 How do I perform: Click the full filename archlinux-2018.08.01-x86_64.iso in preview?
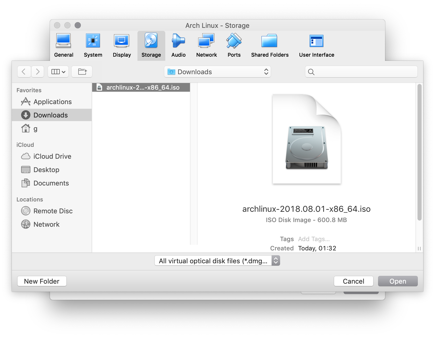(x=306, y=209)
